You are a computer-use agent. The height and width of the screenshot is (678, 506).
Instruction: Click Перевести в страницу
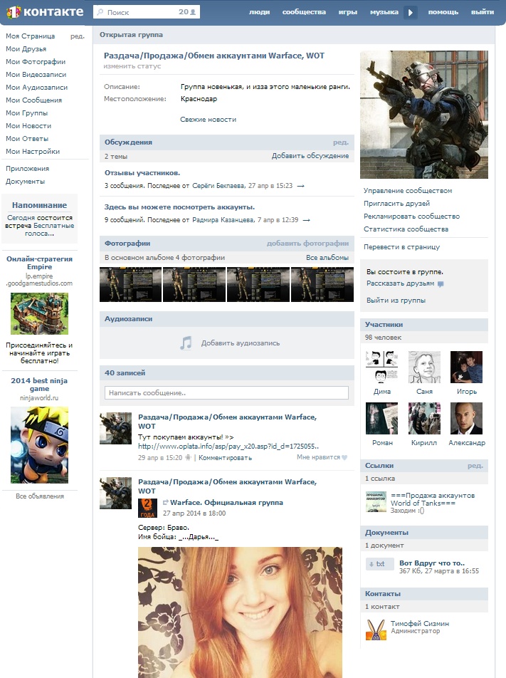pyautogui.click(x=401, y=247)
